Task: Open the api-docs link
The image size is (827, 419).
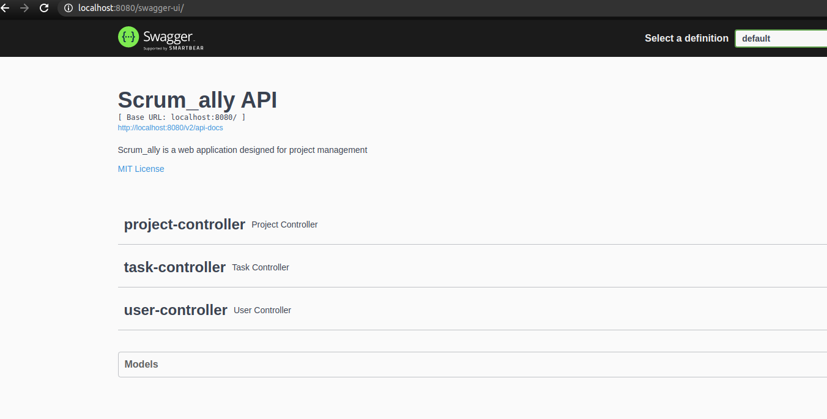Action: click(x=170, y=127)
